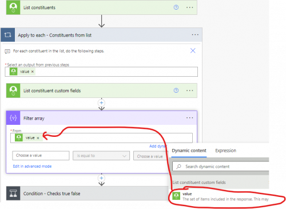Close the comment on Apply to each
This screenshot has height=209, width=286.
tap(193, 50)
